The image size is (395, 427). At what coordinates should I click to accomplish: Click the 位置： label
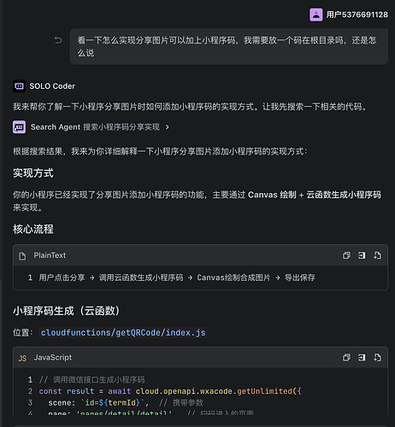click(23, 332)
